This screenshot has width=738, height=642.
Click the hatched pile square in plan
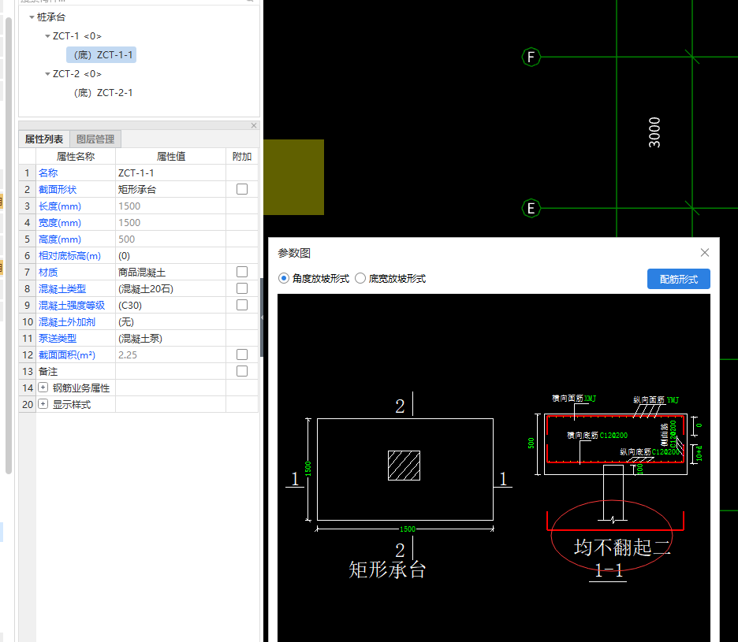(404, 466)
